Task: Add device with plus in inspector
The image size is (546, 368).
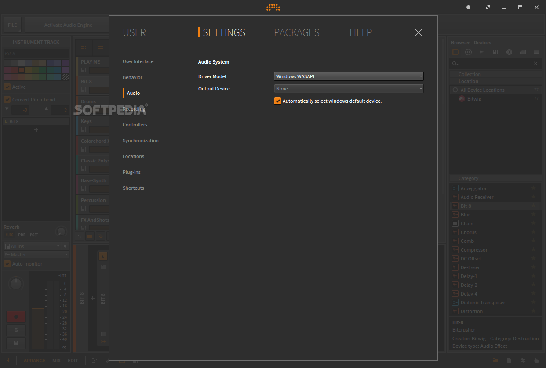Action: pyautogui.click(x=36, y=130)
